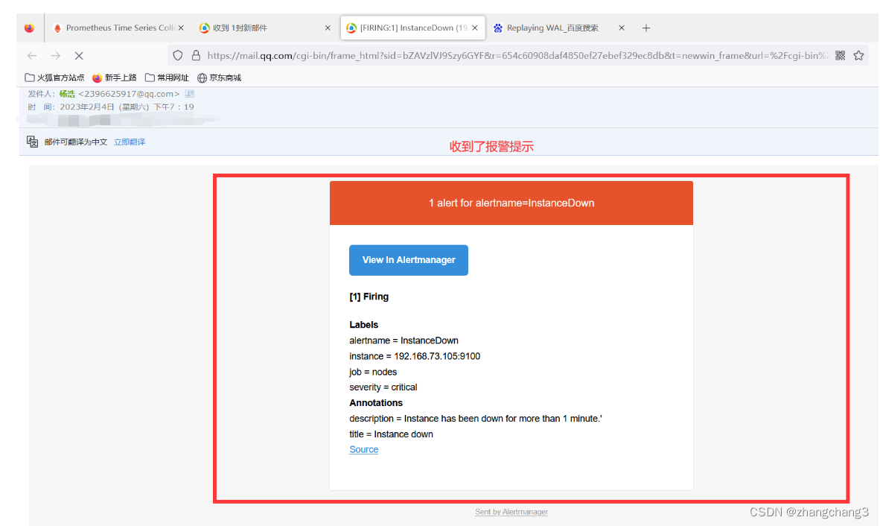Click the Firefox View icon

click(29, 28)
